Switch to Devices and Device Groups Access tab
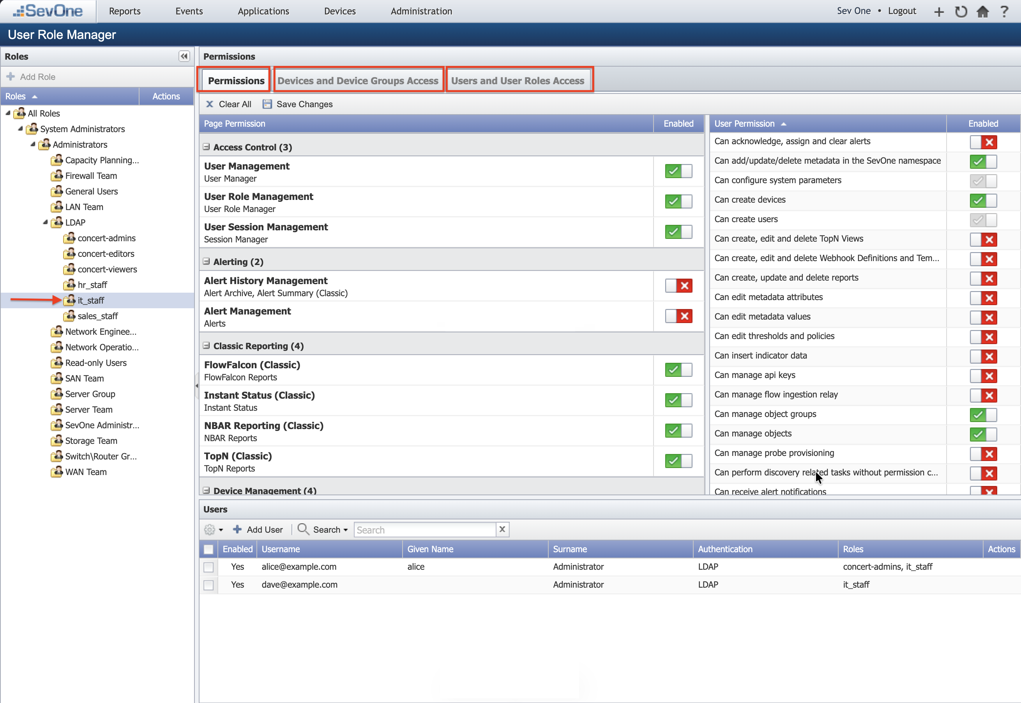This screenshot has height=703, width=1021. pyautogui.click(x=358, y=81)
